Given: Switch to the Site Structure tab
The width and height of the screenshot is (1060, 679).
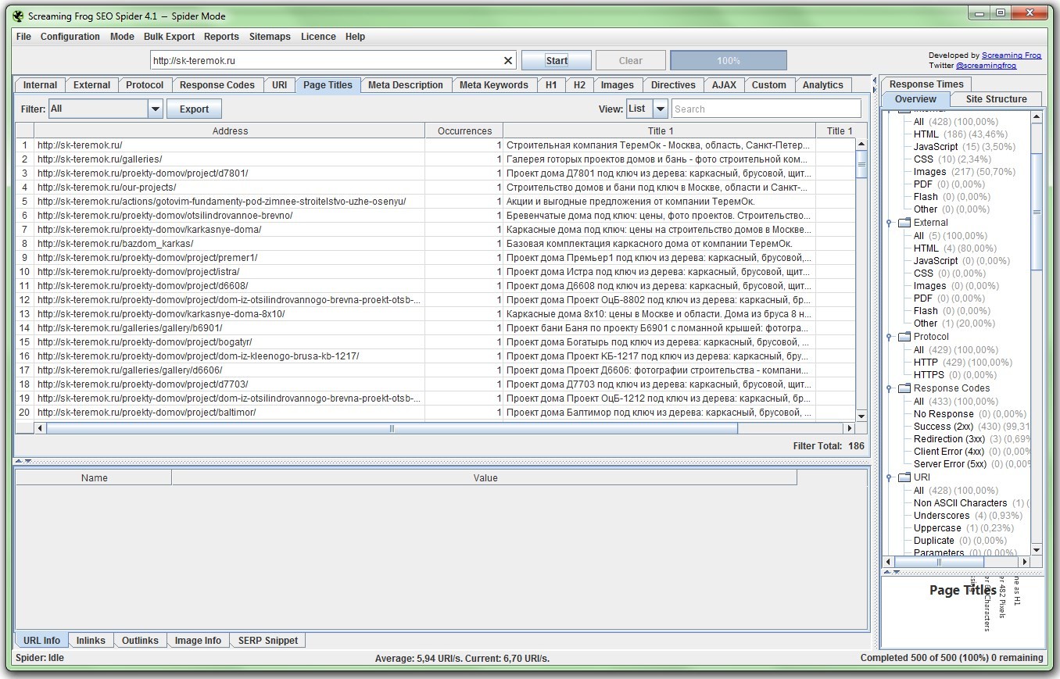Looking at the screenshot, I should coord(996,99).
